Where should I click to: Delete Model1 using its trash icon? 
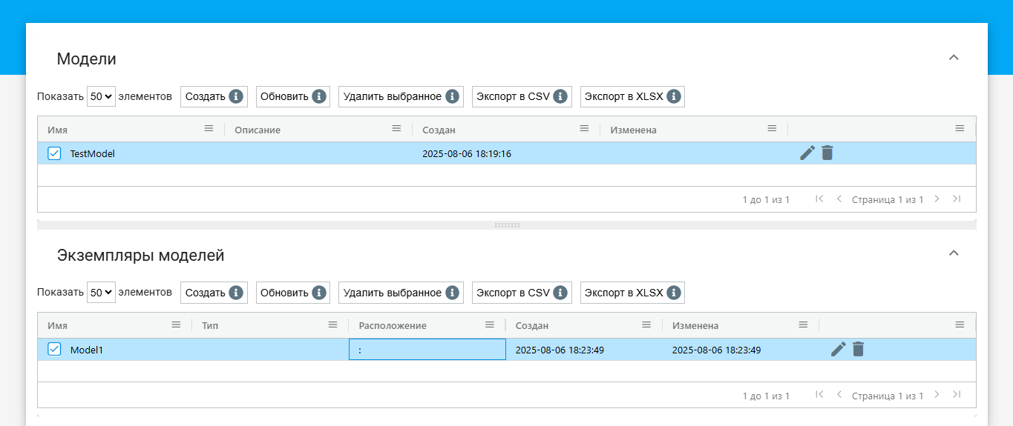(859, 350)
